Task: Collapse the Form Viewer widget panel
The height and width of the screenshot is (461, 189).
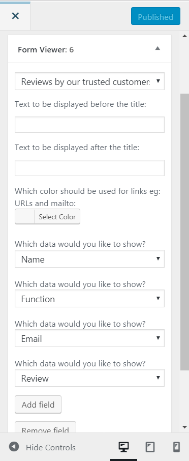Action: 157,48
